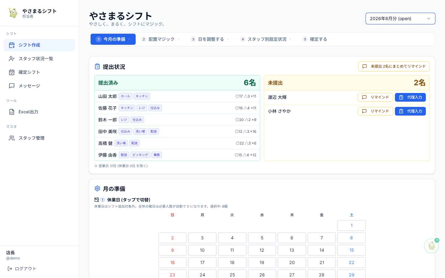The width and height of the screenshot is (445, 278).
Task: Send リマインド to 小林 さやか
Action: 375,111
